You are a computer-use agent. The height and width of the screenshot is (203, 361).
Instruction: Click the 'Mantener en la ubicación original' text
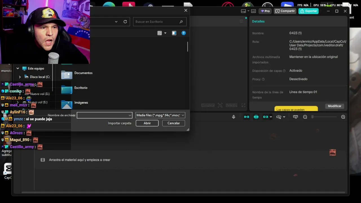(313, 57)
